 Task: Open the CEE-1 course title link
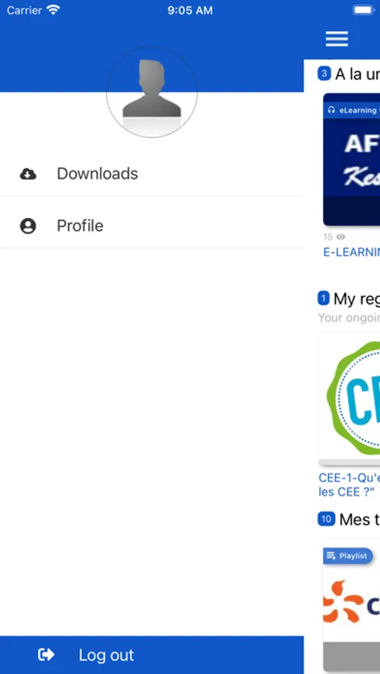[349, 485]
